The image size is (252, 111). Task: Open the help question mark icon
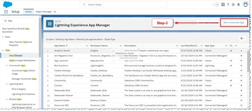(228, 5)
